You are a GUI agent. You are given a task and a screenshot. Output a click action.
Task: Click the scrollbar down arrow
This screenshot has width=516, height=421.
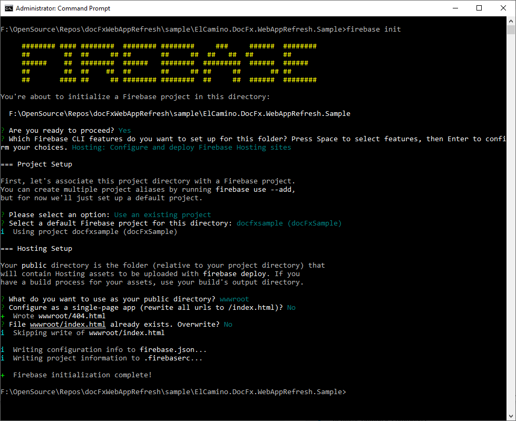(x=511, y=416)
